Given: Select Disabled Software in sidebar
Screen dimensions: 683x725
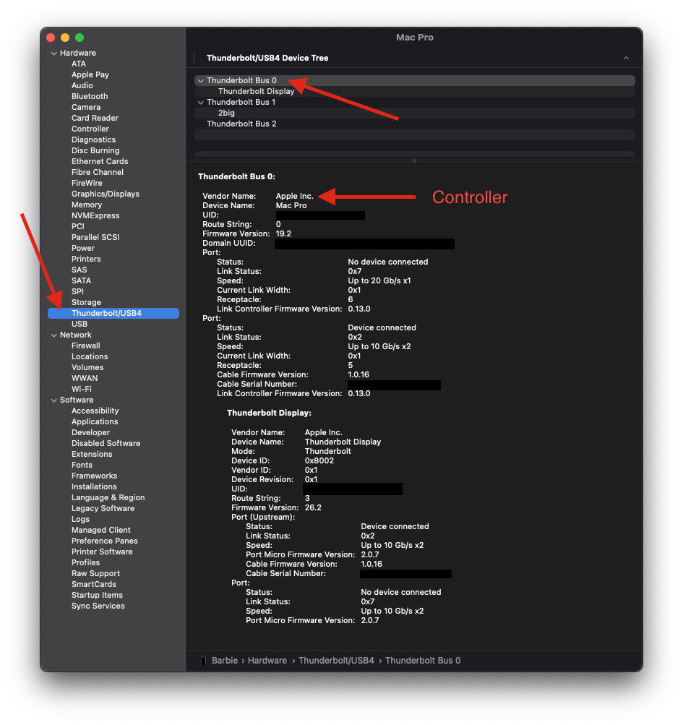Looking at the screenshot, I should coord(106,443).
